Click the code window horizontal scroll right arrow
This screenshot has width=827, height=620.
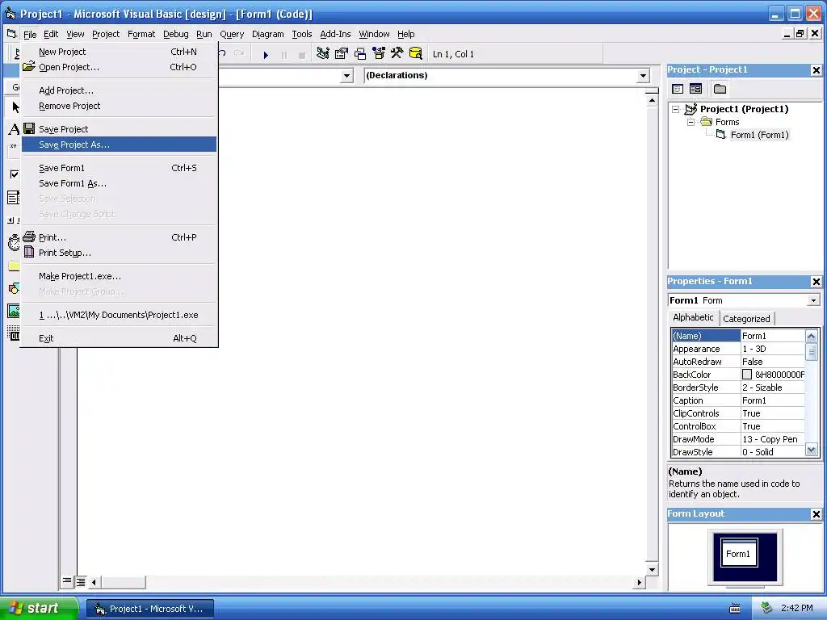pos(640,582)
